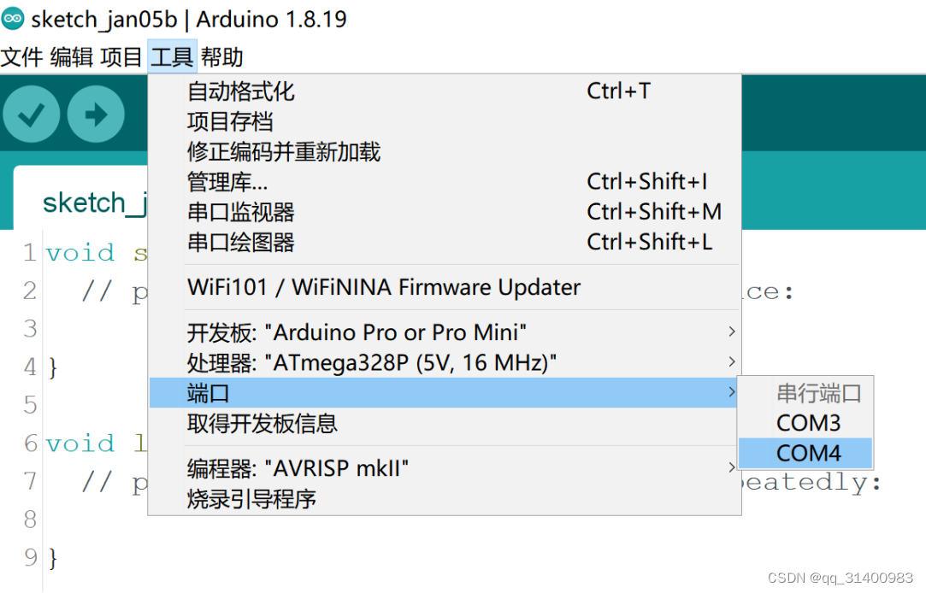Screen dimensions: 926x593
Task: Click closing brace on line 4
Action: [53, 367]
